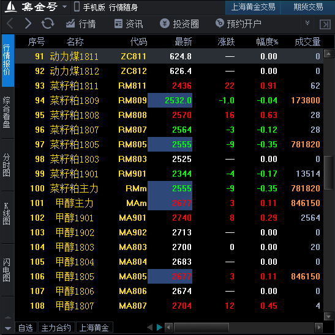Click the horizontal scrollbar thumb
This screenshot has height=335, width=335.
201,327
